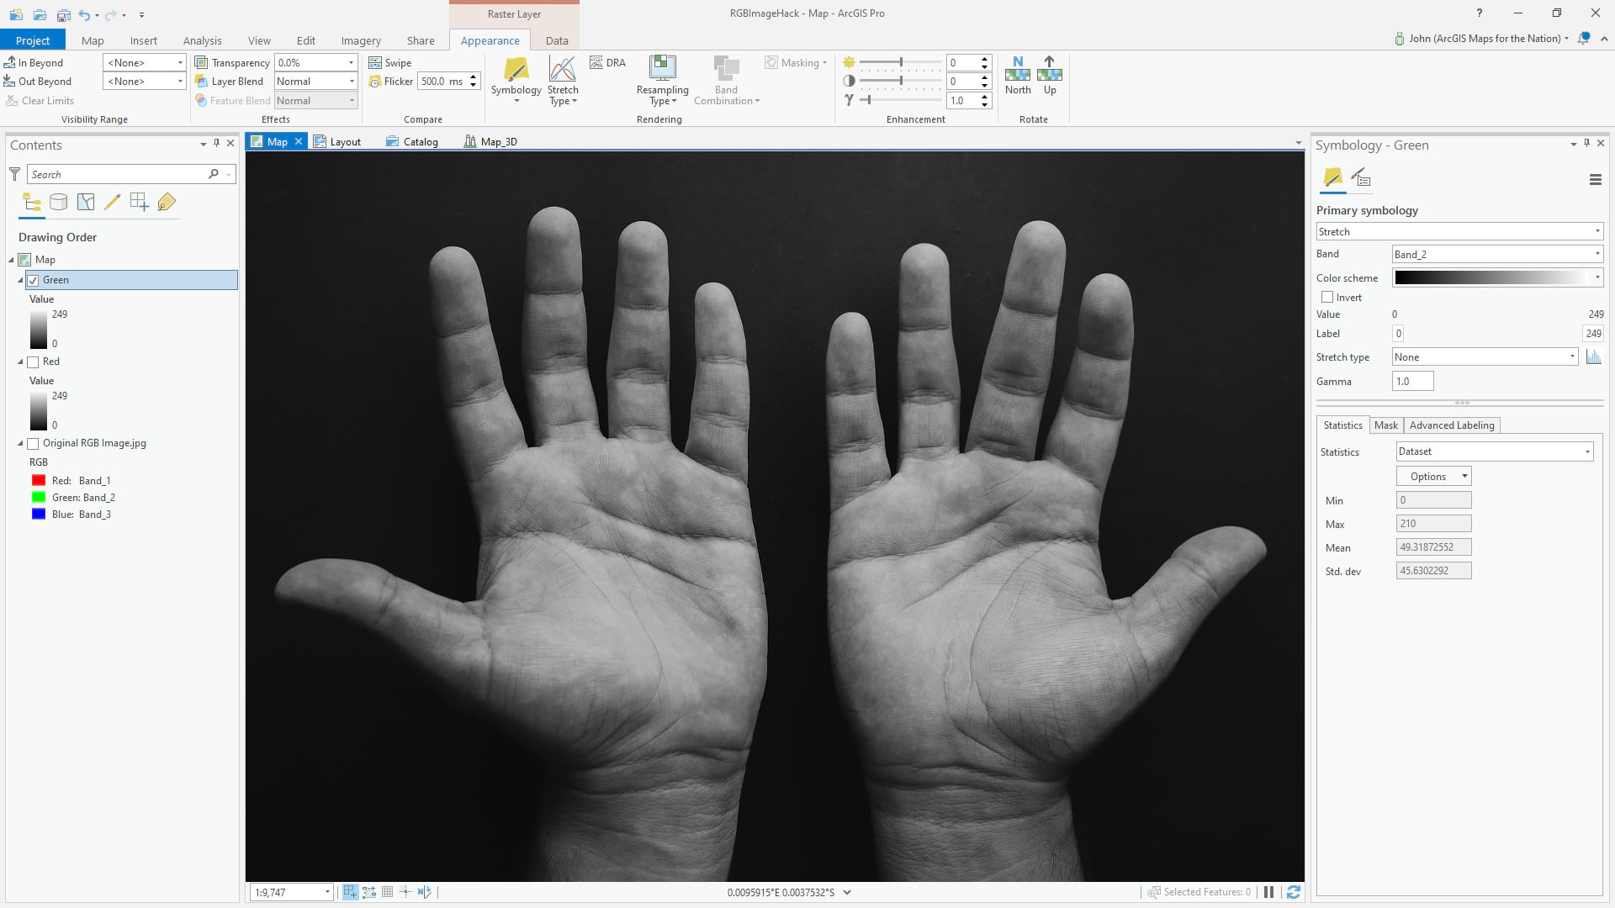Switch to the Imagery ribbon tab
This screenshot has width=1615, height=908.
click(361, 40)
